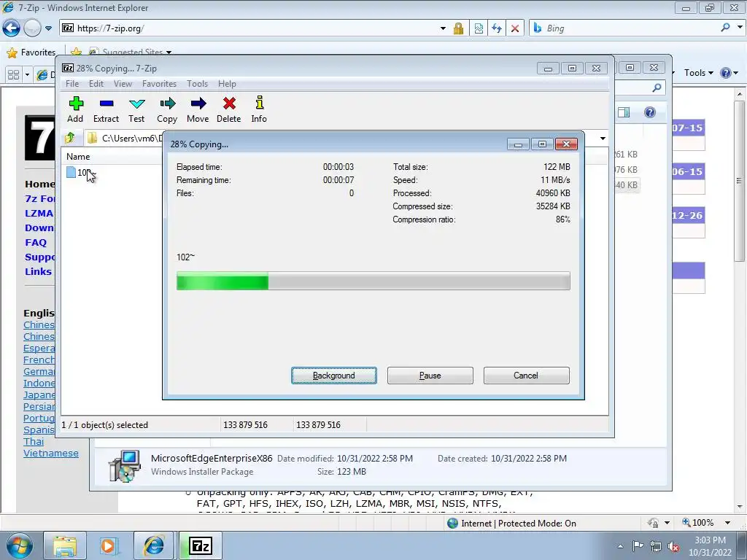The height and width of the screenshot is (560, 747).
Task: Open Windows Explorer from the taskbar
Action: pyautogui.click(x=65, y=545)
